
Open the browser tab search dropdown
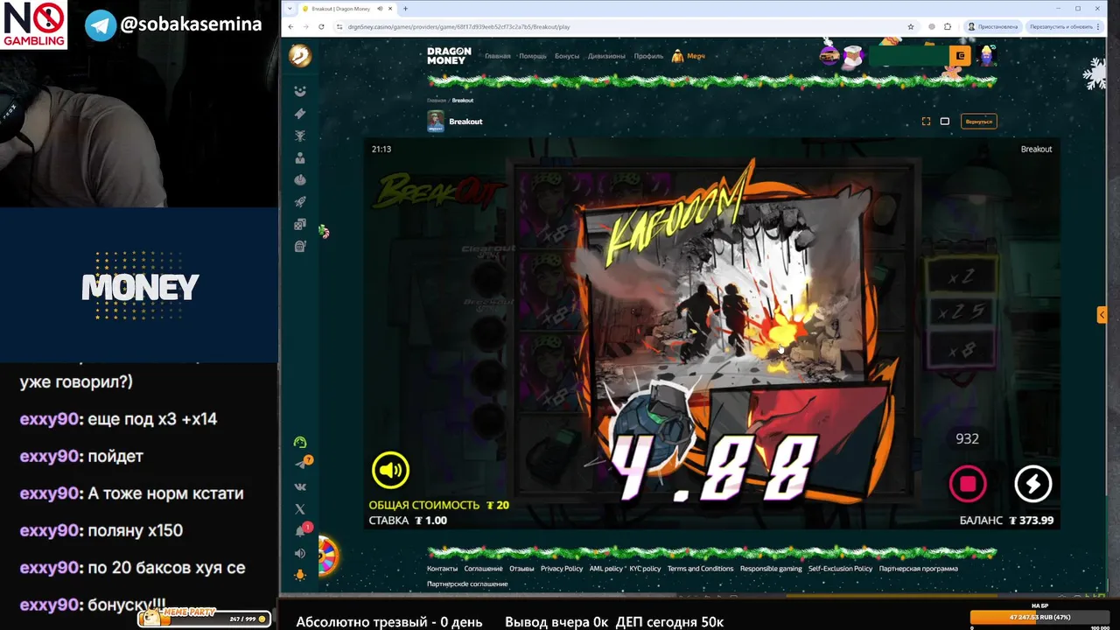click(x=290, y=8)
